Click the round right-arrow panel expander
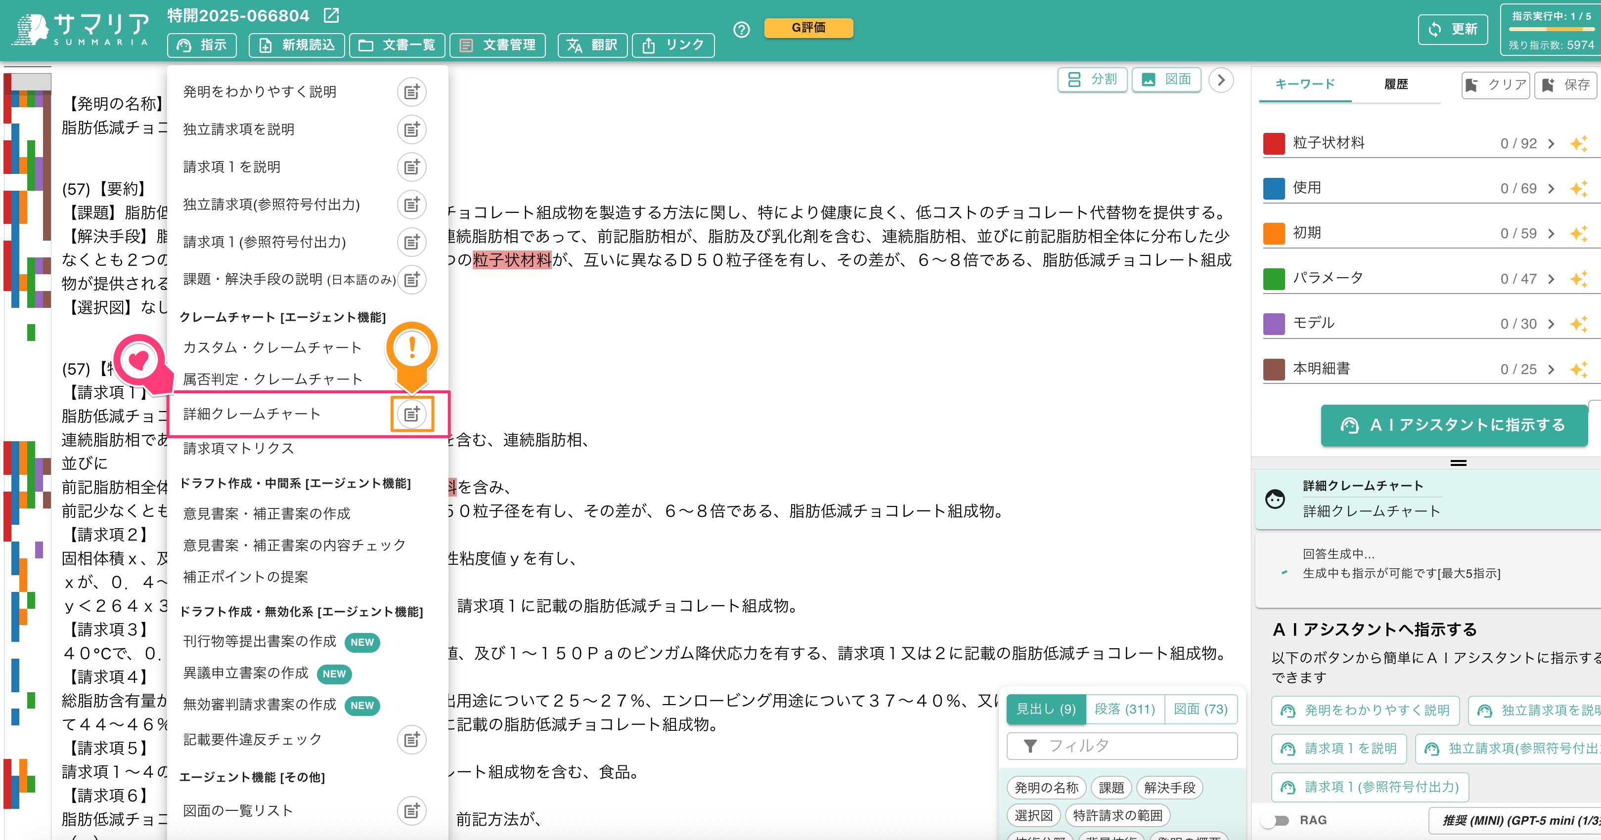The image size is (1601, 840). (x=1221, y=80)
